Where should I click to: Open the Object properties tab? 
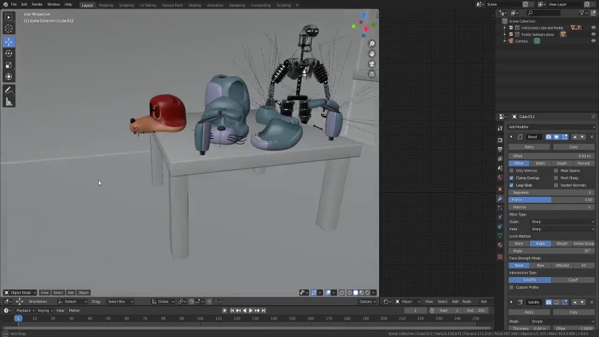click(500, 189)
